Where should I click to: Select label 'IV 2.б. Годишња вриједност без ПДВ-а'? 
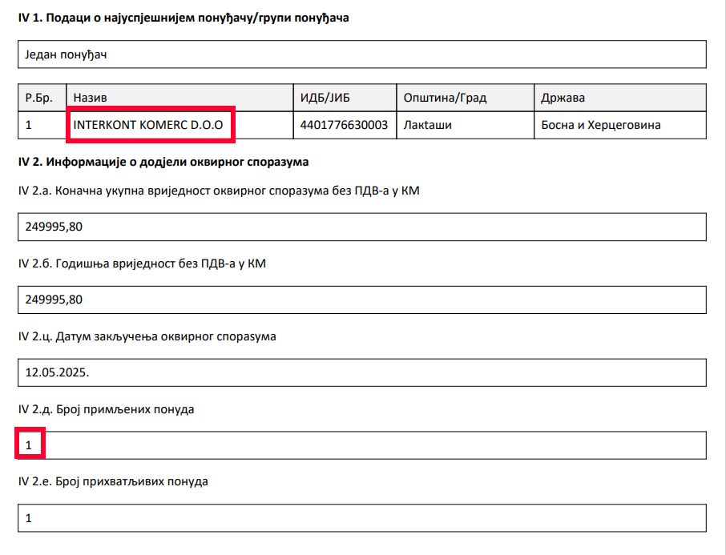coord(142,263)
